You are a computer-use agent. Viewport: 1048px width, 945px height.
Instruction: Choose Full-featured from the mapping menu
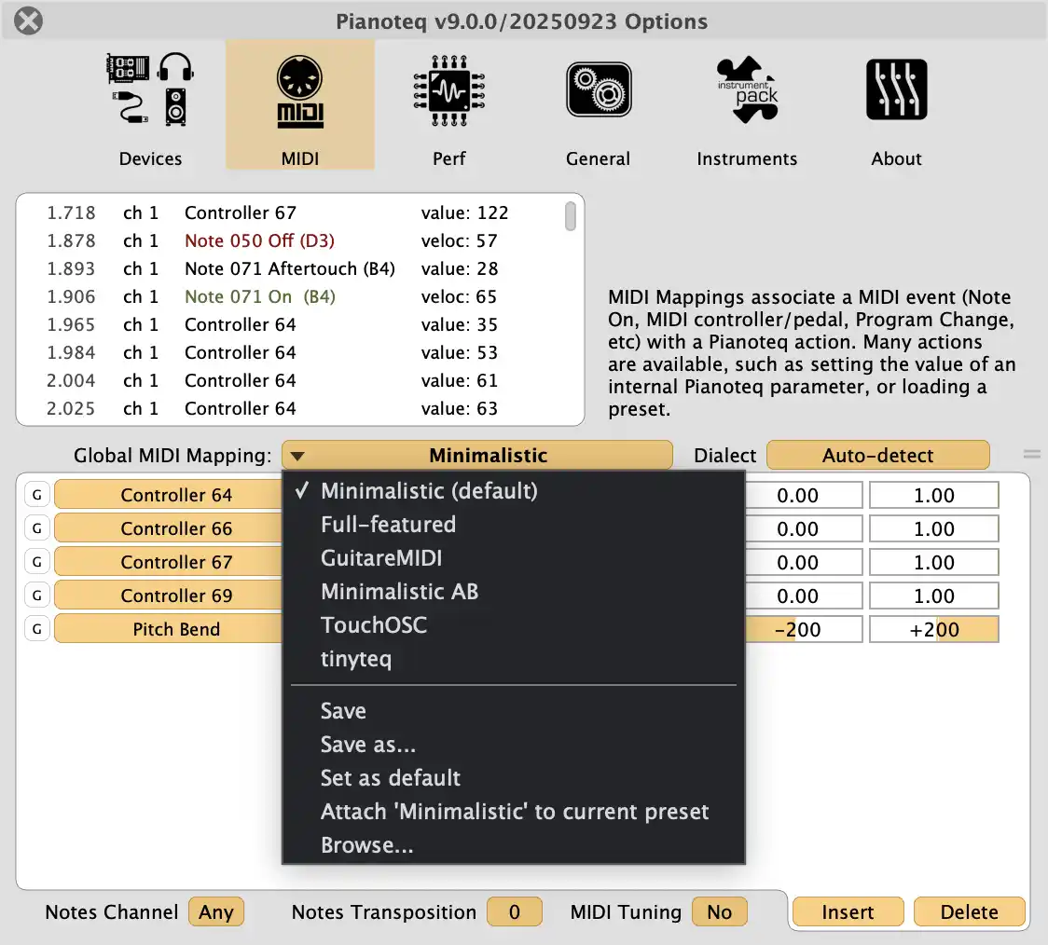388,525
